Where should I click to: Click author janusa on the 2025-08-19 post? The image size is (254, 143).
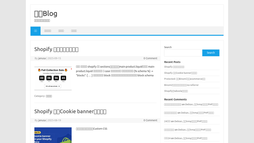pos(42,120)
